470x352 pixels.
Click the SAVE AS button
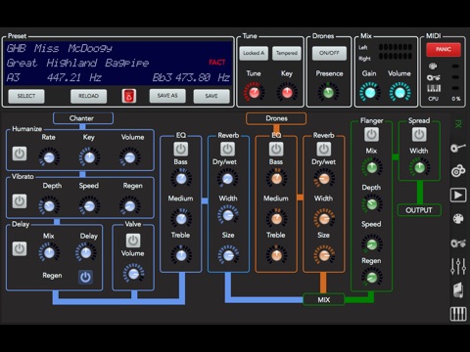(x=167, y=96)
